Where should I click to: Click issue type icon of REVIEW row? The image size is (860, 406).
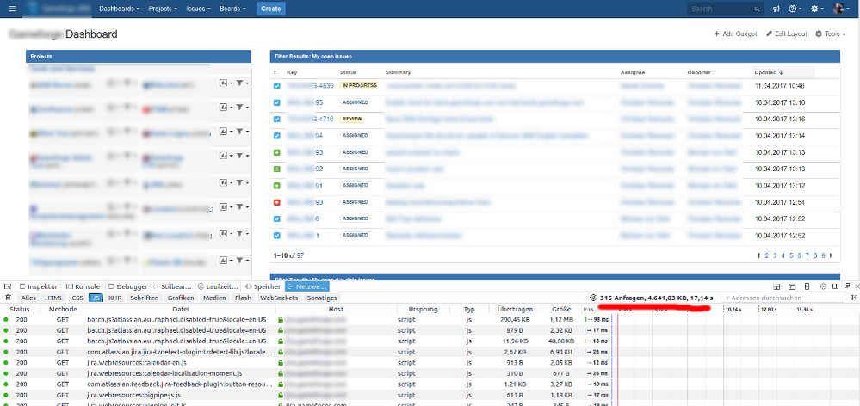click(277, 119)
